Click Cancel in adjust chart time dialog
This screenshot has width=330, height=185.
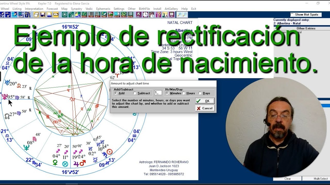pyautogui.click(x=205, y=108)
